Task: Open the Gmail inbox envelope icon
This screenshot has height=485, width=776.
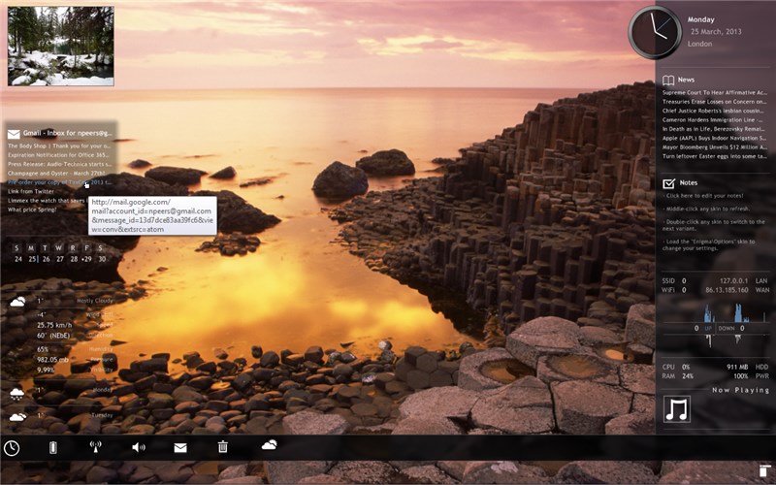Action: point(14,134)
